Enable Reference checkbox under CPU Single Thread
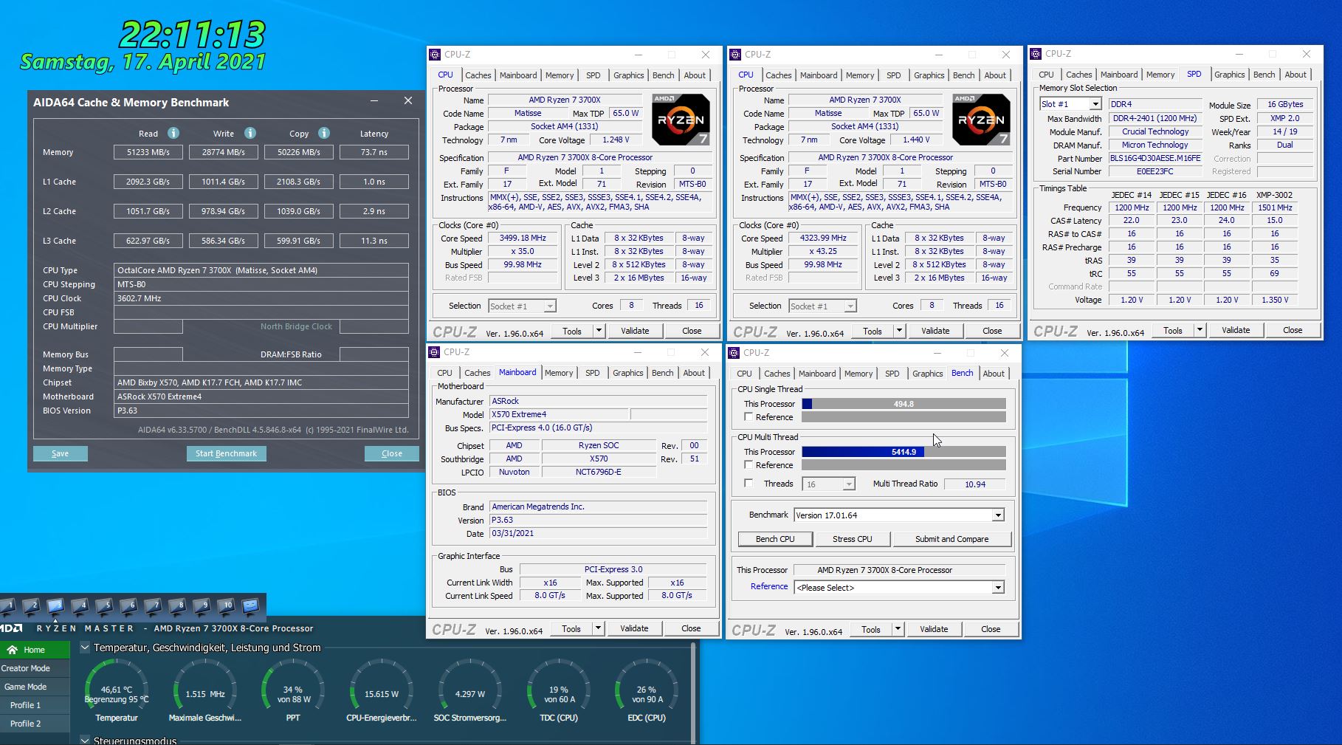1342x745 pixels. click(749, 417)
